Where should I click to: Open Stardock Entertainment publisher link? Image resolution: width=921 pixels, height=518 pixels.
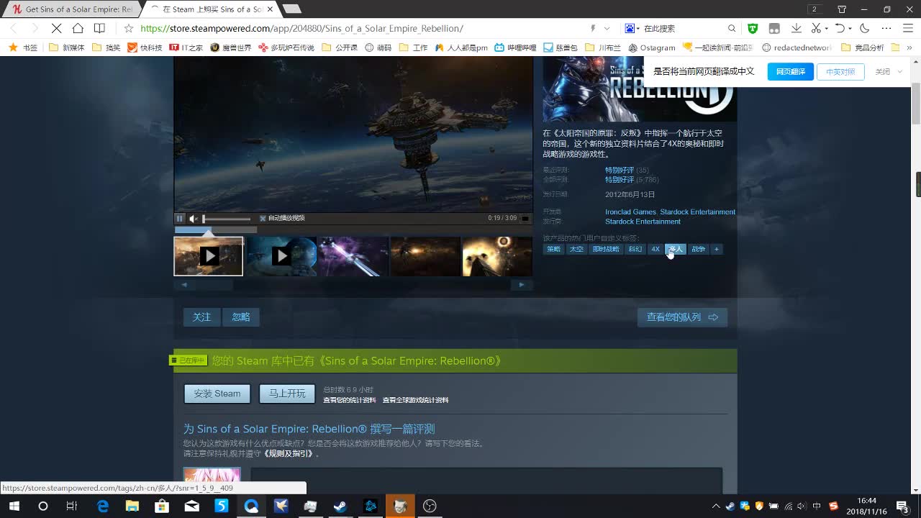pyautogui.click(x=643, y=222)
